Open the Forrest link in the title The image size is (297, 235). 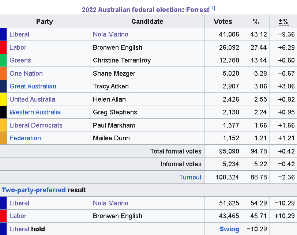coord(198,10)
